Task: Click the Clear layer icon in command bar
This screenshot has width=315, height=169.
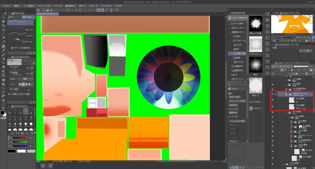Action: click(68, 10)
